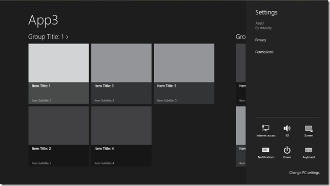The image size is (330, 186).
Task: Open Permissions in the Settings pane
Action: coord(264,52)
